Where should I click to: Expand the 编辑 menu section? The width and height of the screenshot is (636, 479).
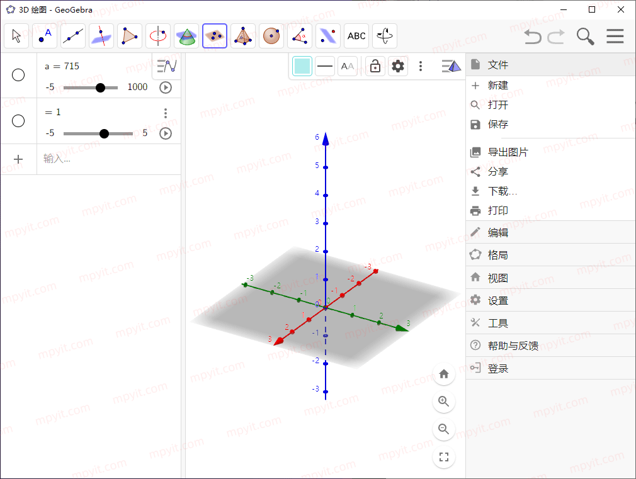(x=551, y=232)
